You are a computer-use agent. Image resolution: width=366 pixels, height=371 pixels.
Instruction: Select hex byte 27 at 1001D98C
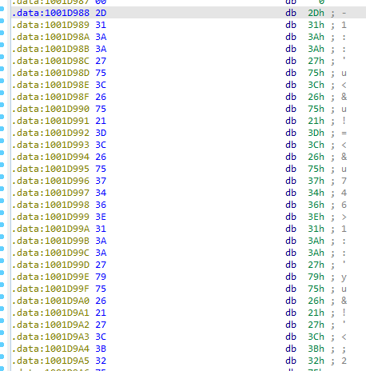coord(101,61)
